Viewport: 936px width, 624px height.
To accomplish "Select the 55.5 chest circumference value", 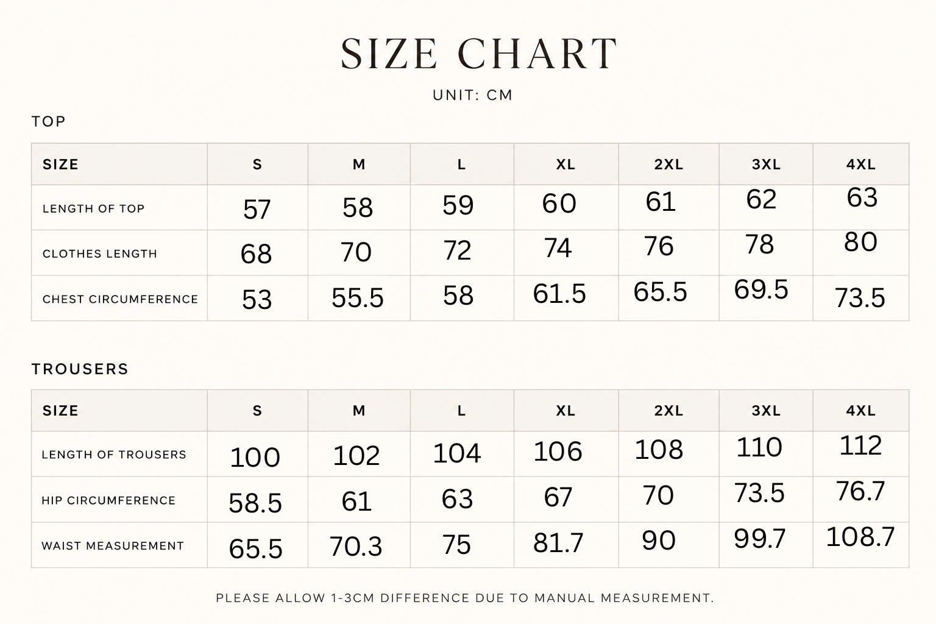I will tap(358, 298).
